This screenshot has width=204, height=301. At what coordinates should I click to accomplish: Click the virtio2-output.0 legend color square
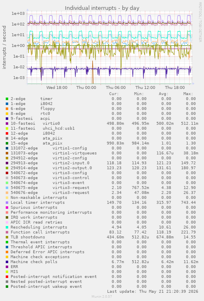point(7,168)
